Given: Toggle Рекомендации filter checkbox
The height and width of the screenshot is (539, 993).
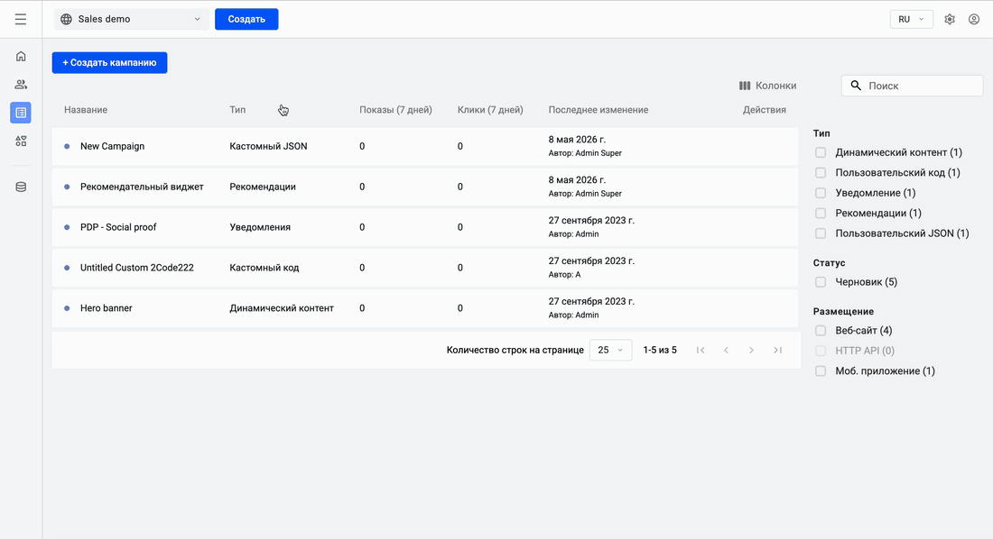Looking at the screenshot, I should tap(821, 214).
